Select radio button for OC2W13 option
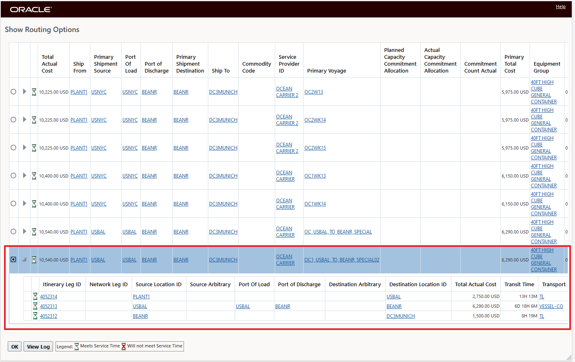This screenshot has height=362, width=575. pyautogui.click(x=13, y=92)
